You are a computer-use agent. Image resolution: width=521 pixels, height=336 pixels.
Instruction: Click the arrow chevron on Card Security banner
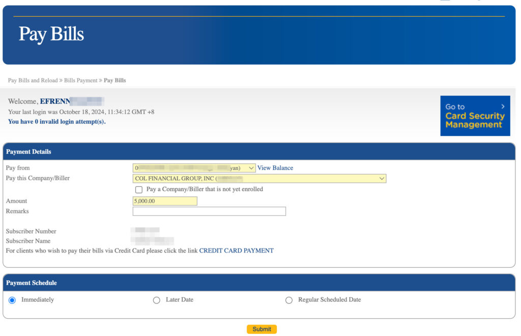(x=503, y=106)
